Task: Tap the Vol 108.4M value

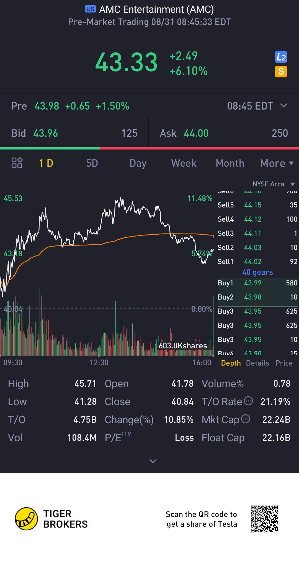Action: 82,438
